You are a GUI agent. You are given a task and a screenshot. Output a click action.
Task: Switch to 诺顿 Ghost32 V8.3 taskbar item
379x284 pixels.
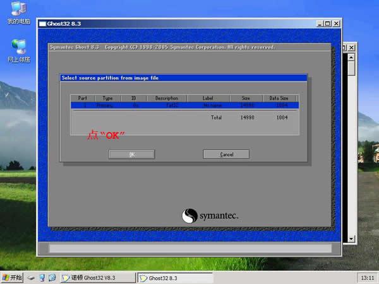(98, 278)
